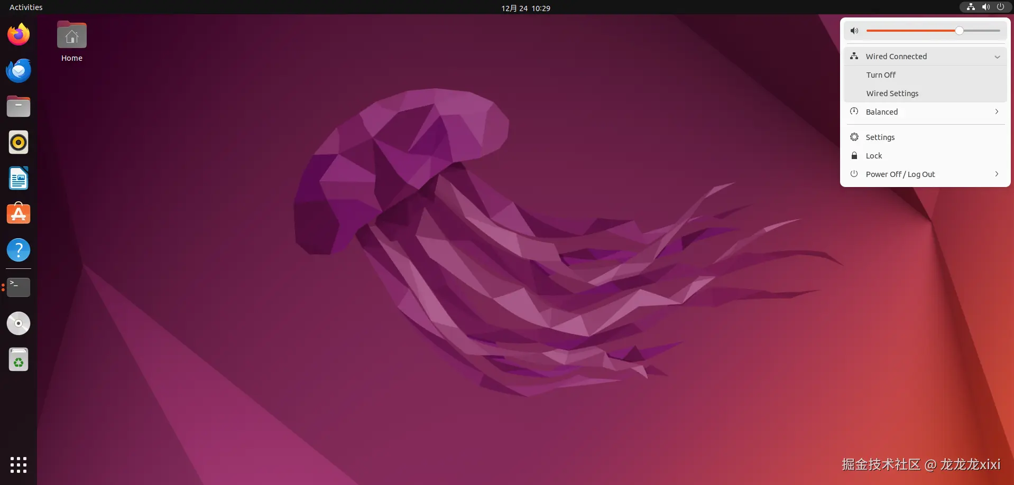Launch Firefox from the dock
The width and height of the screenshot is (1014, 485).
19,35
